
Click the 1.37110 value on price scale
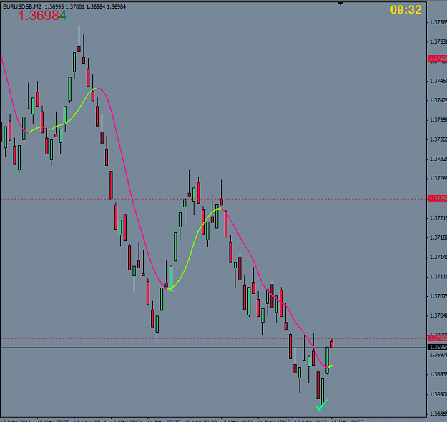coord(438,277)
